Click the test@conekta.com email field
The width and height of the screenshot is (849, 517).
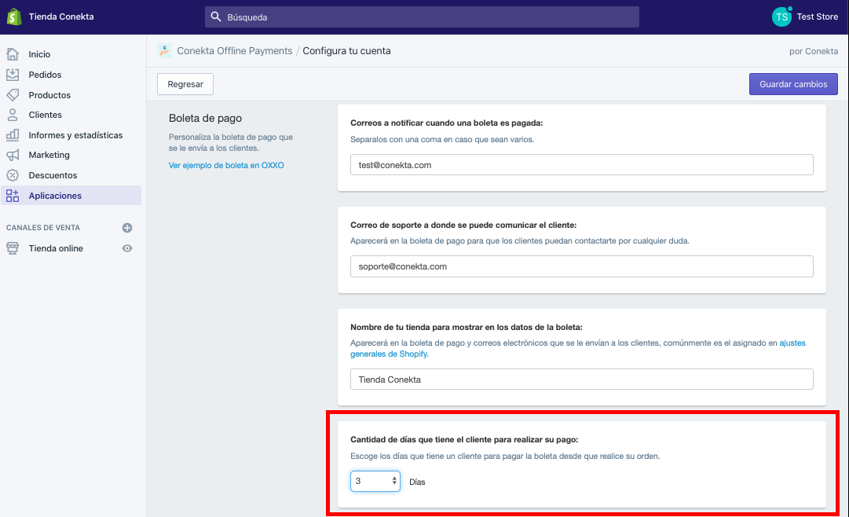point(581,165)
